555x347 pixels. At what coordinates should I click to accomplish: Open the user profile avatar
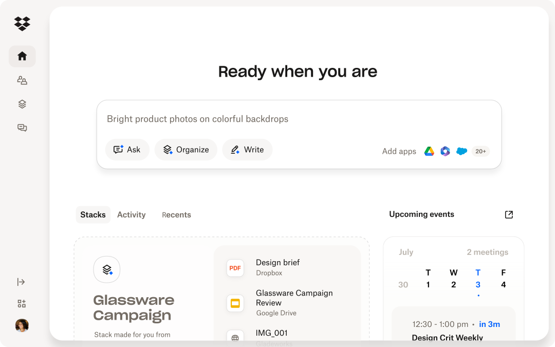[x=22, y=325]
